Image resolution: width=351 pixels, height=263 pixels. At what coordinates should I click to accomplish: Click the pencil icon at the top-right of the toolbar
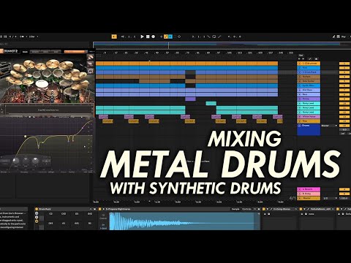[x=333, y=37]
